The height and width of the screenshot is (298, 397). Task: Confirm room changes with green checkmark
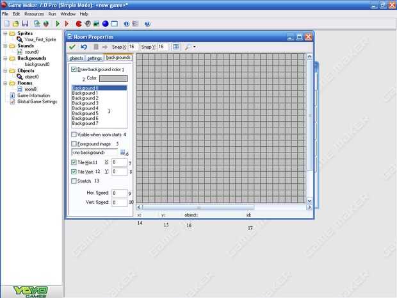[x=72, y=47]
